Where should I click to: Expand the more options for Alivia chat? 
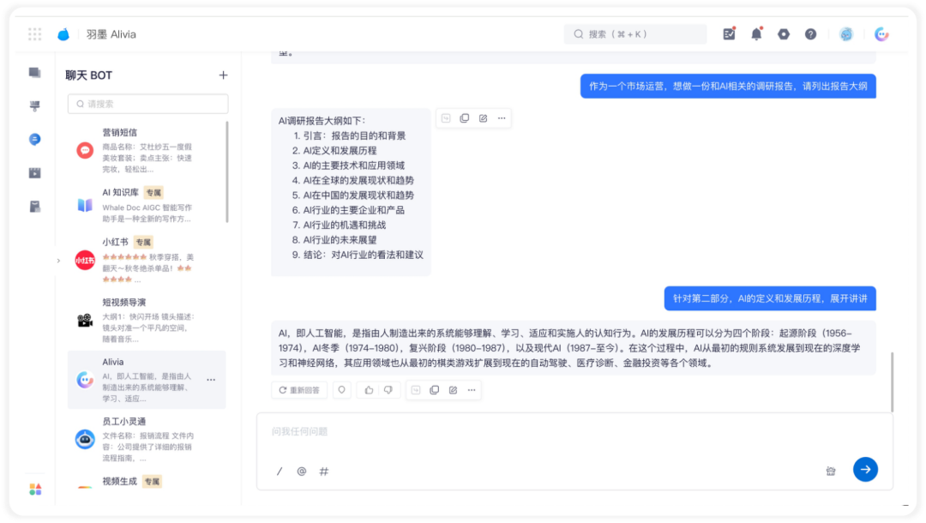pos(211,380)
